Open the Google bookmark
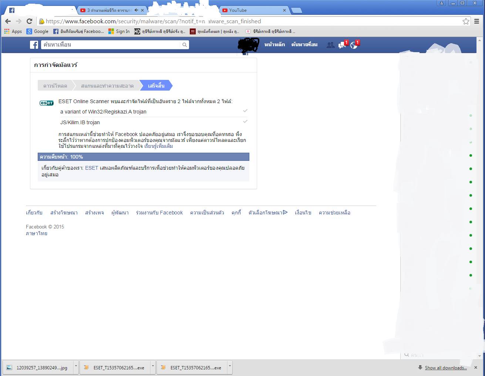Viewport: 485px width, 376px height. [37, 31]
